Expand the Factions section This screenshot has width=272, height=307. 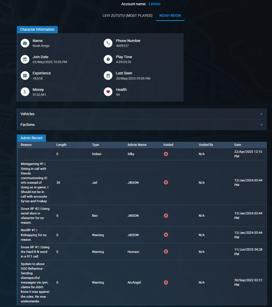142,125
